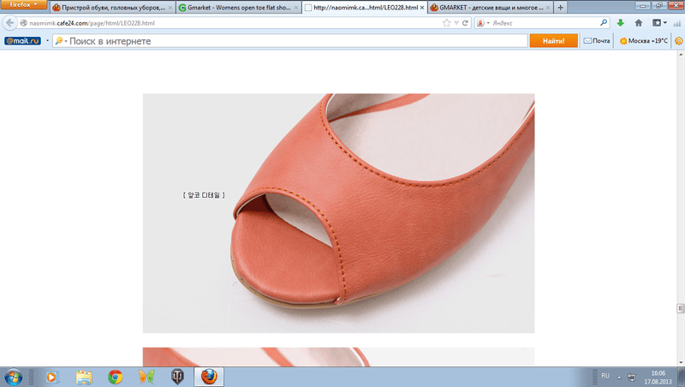Open the Downloads arrow icon
The image size is (685, 387).
[x=620, y=23]
